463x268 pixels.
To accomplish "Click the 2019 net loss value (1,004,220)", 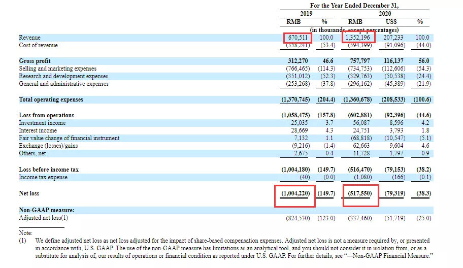I will [295, 193].
